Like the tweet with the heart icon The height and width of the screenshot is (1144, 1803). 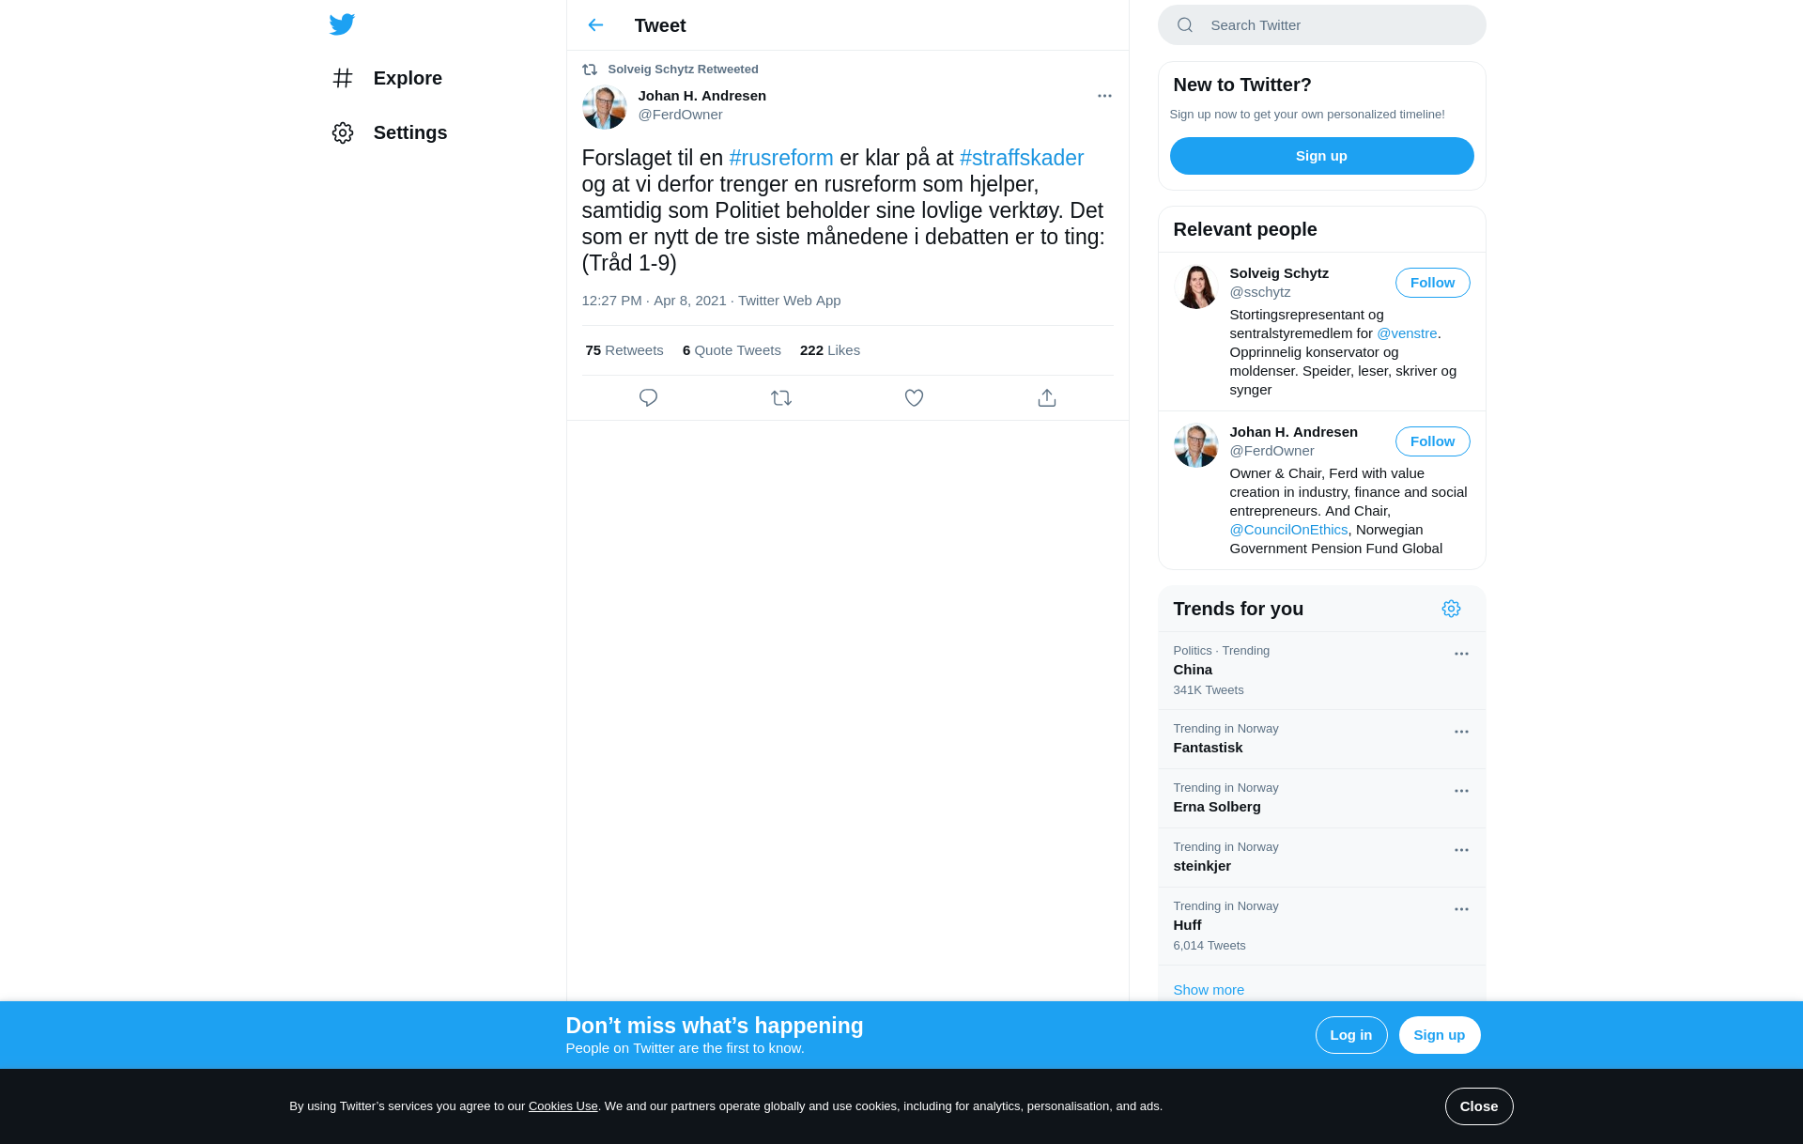point(914,398)
